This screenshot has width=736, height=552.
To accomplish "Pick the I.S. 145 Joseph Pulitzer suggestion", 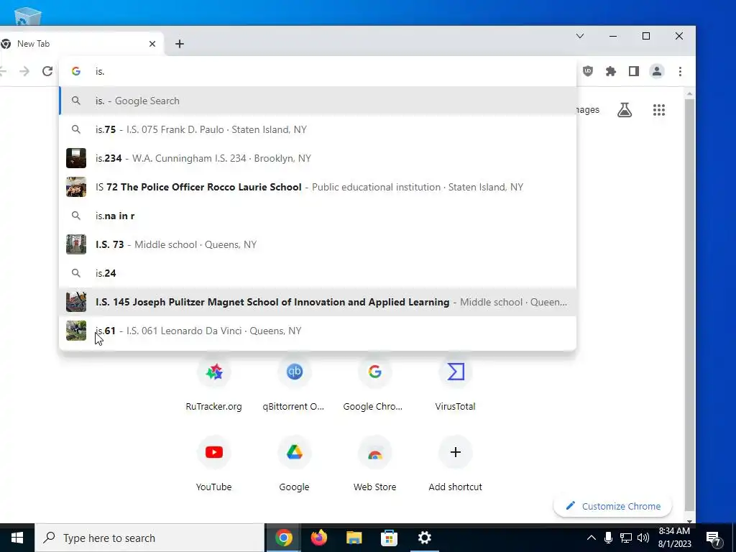I will tap(318, 302).
